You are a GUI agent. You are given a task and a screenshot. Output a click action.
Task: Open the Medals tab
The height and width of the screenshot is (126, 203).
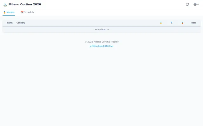9,12
